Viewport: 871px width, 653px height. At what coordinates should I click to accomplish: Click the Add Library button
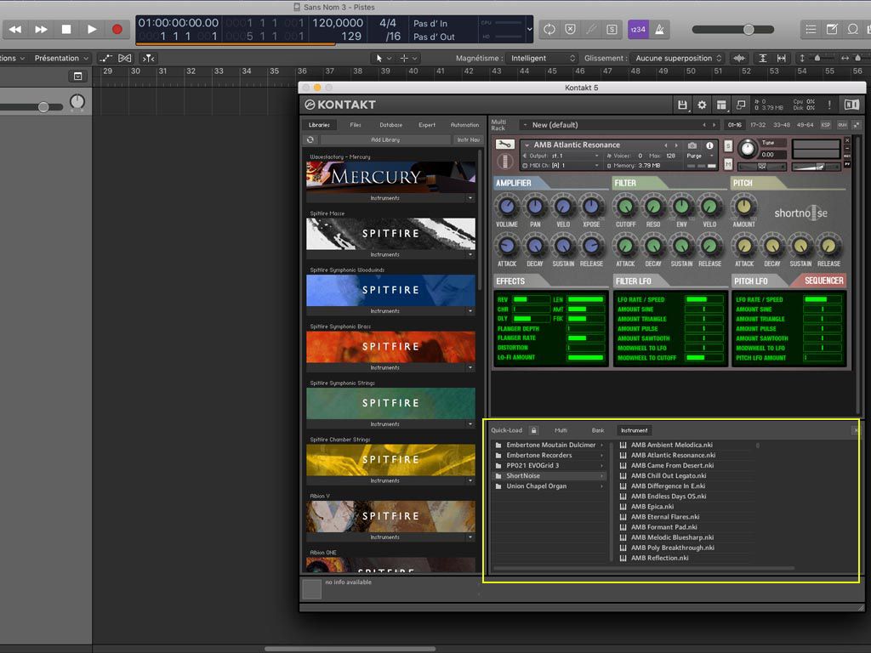point(385,140)
